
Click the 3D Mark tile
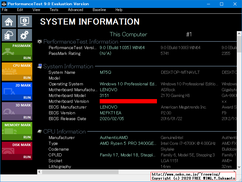(x=17, y=111)
